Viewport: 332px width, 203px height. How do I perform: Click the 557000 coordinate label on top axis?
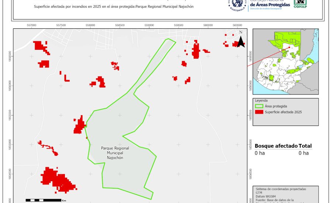[32, 25]
